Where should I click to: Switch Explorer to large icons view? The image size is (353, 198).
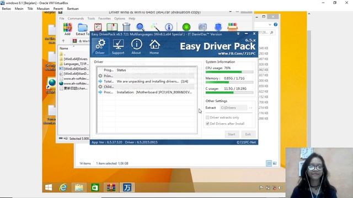click(275, 163)
